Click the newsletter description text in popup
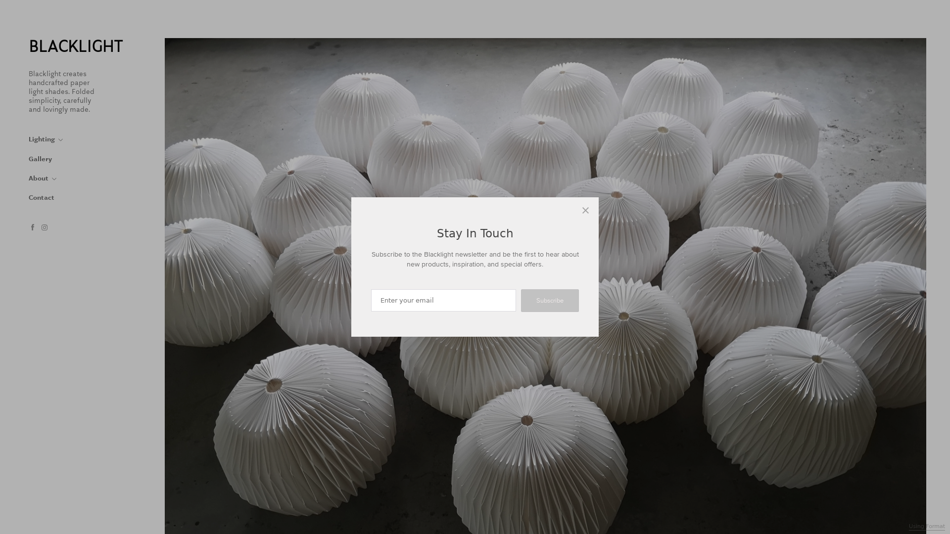The height and width of the screenshot is (534, 950). tap(475, 259)
